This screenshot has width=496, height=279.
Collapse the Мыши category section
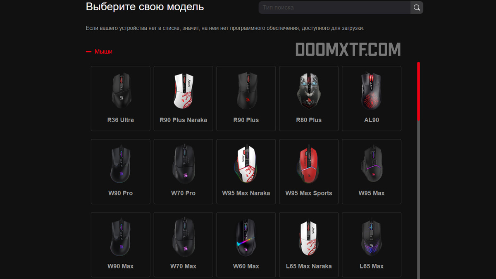99,52
